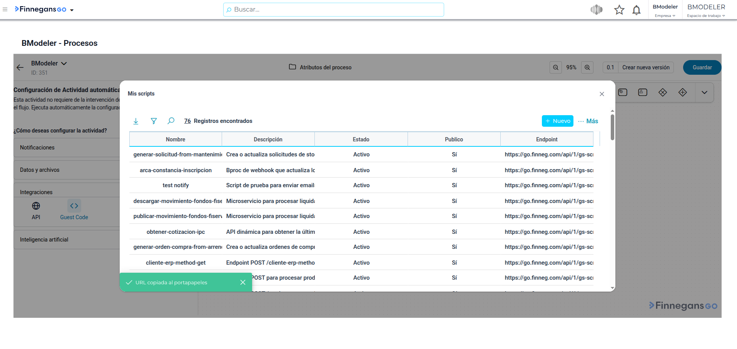Dismiss the 'URL copiada al portapapeles' toast
This screenshot has height=349, width=737.
[243, 282]
